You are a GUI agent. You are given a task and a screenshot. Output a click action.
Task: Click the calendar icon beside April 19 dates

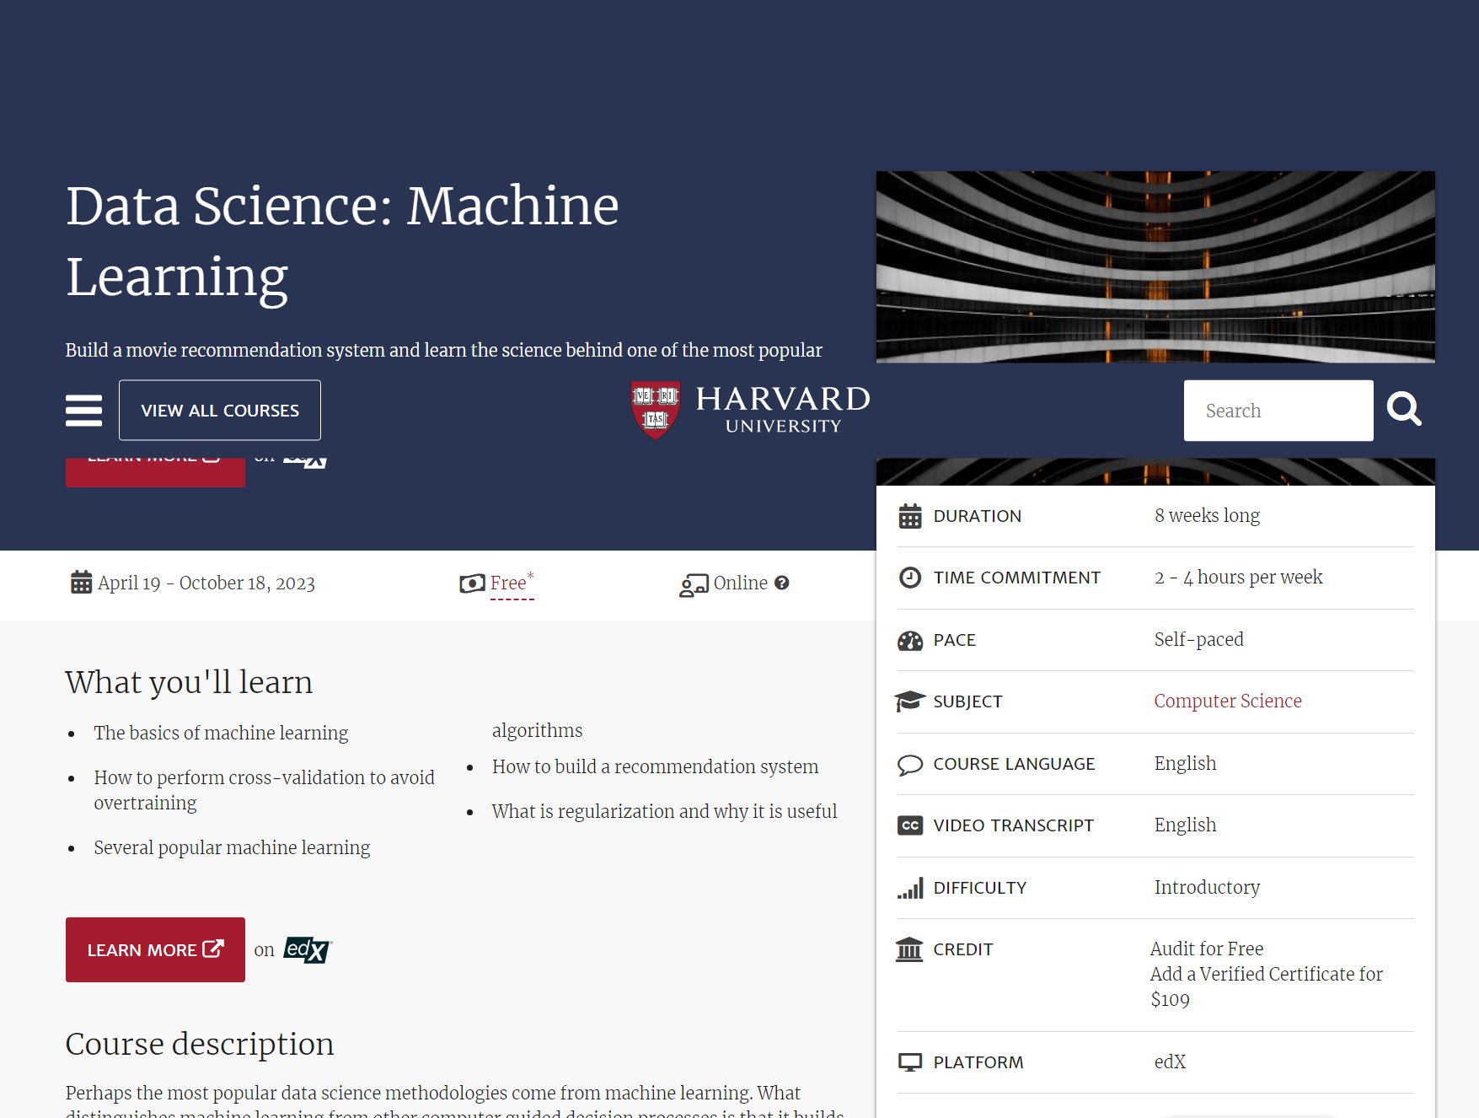tap(81, 583)
